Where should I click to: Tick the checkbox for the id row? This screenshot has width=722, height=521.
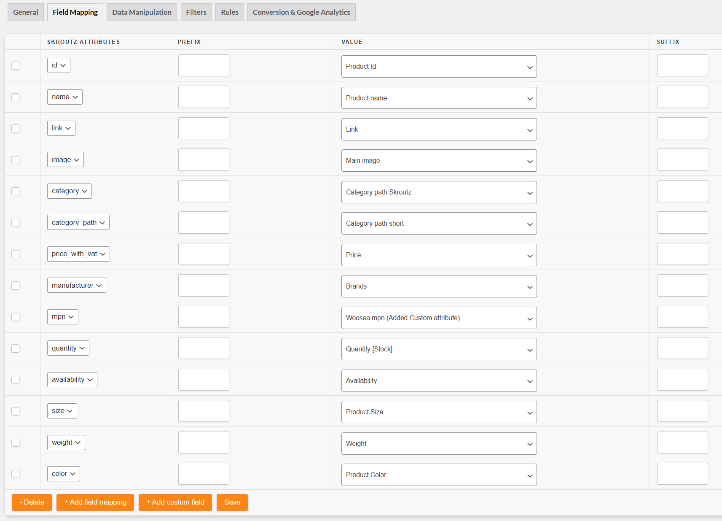(x=16, y=65)
